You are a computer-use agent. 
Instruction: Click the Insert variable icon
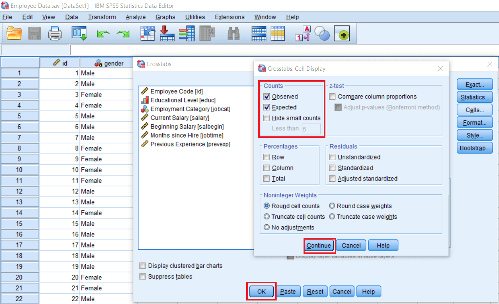pos(278,34)
